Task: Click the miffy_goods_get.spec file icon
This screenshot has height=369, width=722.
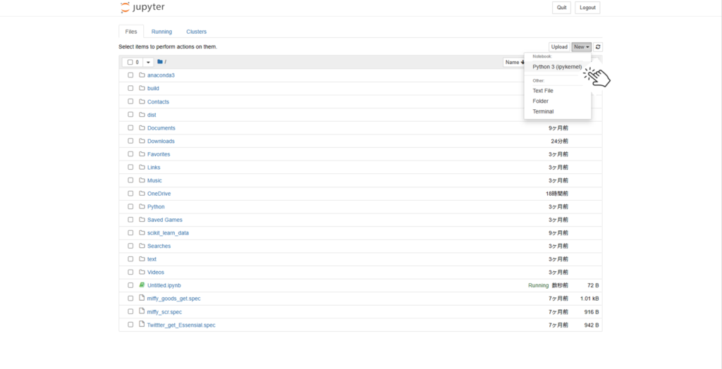Action: (x=142, y=299)
